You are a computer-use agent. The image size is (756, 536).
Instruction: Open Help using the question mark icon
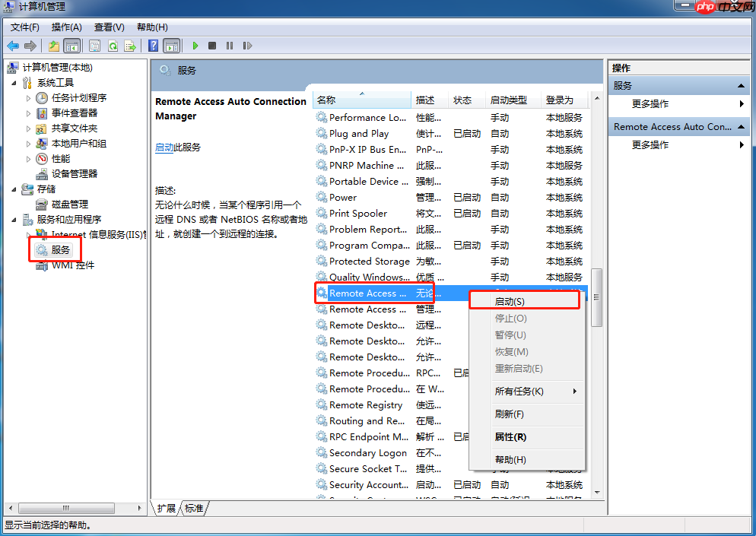pyautogui.click(x=154, y=46)
